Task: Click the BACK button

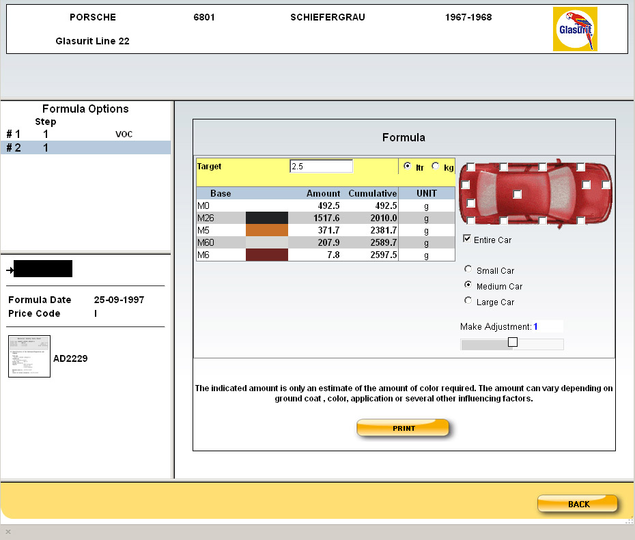Action: [x=578, y=504]
